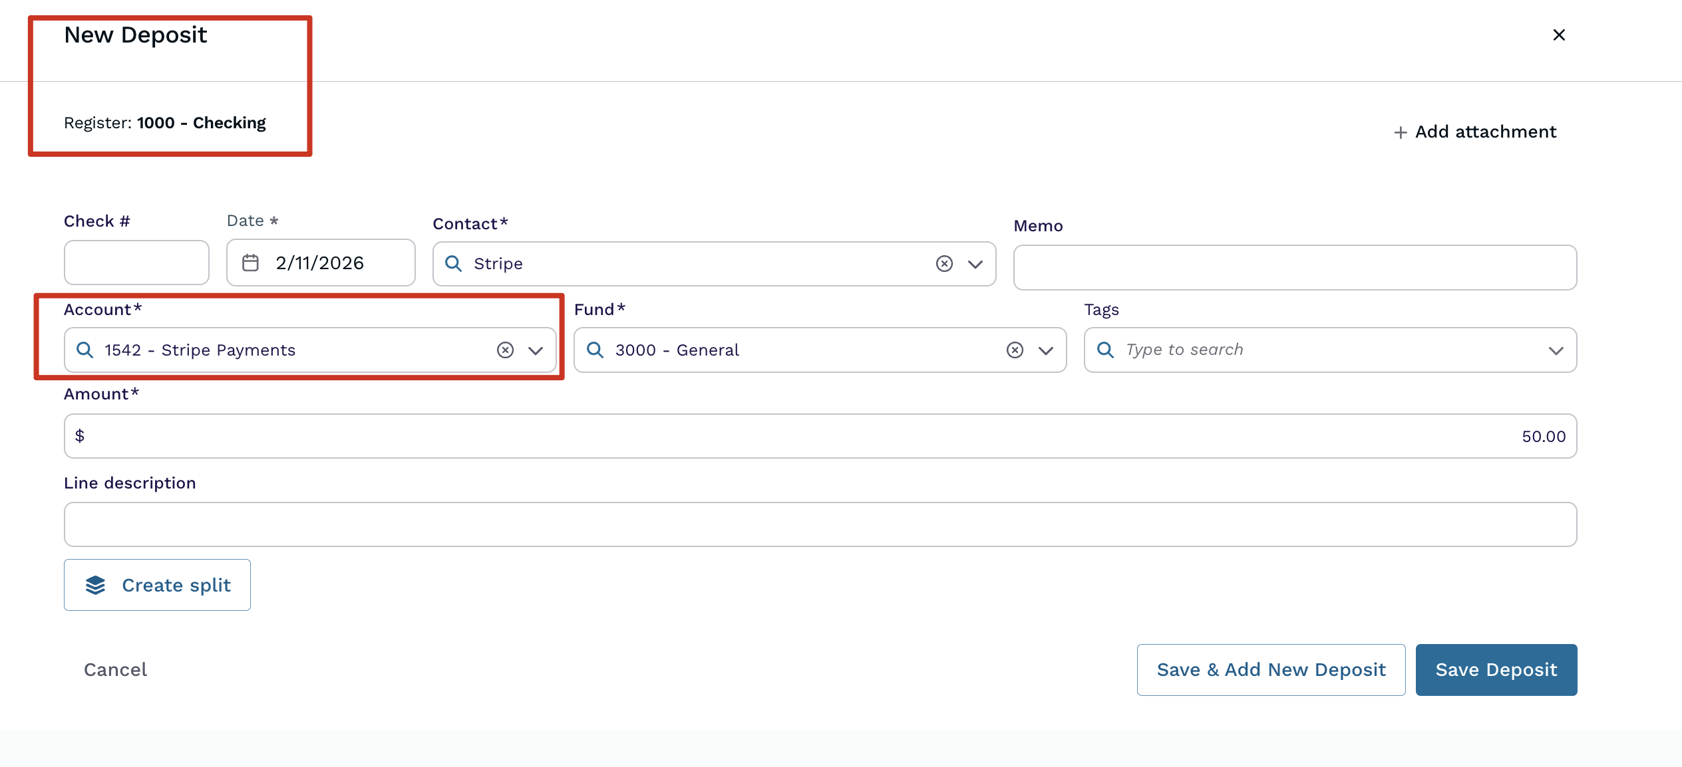
Task: Expand the Contact dropdown arrow
Action: 975,265
